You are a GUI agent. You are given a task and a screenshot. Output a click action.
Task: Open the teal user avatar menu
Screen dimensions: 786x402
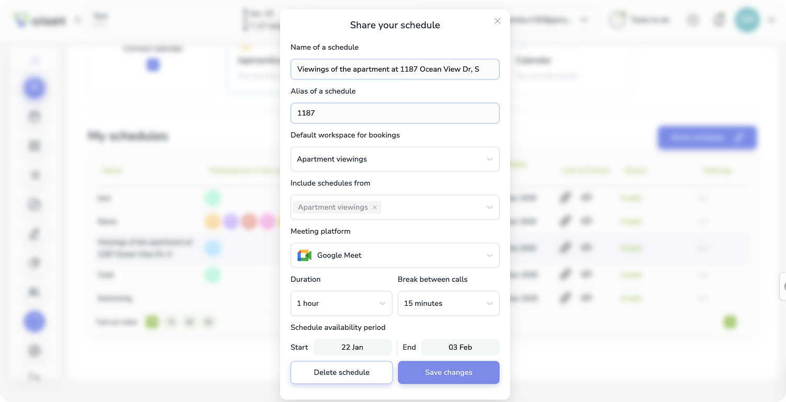(x=747, y=19)
